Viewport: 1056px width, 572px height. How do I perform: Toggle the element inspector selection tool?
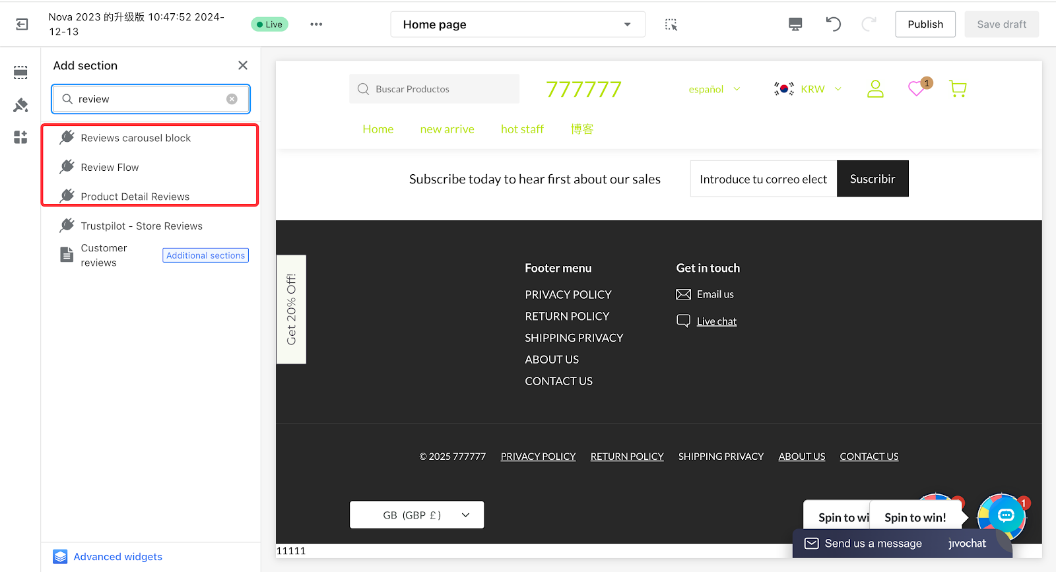(671, 24)
